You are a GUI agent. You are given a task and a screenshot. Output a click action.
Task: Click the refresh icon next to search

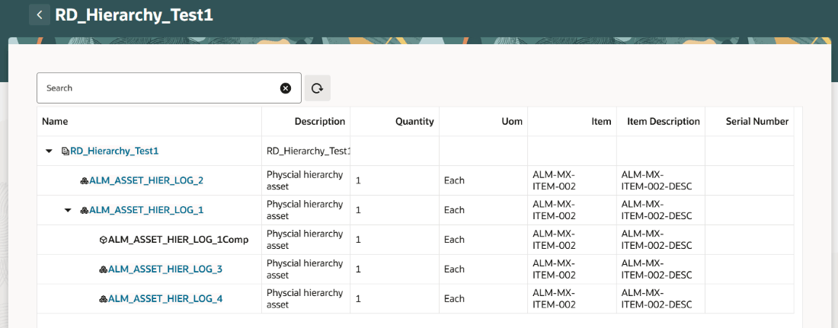pyautogui.click(x=318, y=88)
